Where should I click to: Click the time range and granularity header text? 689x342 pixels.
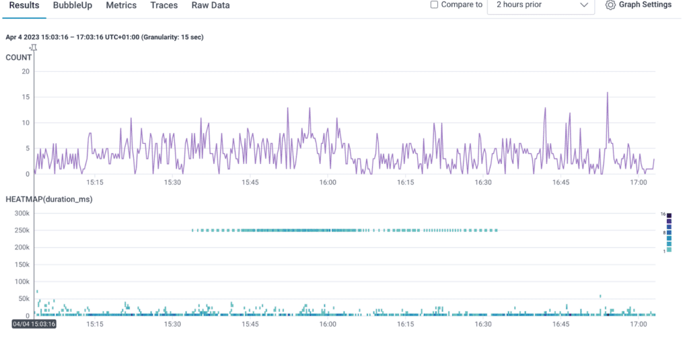pos(104,37)
